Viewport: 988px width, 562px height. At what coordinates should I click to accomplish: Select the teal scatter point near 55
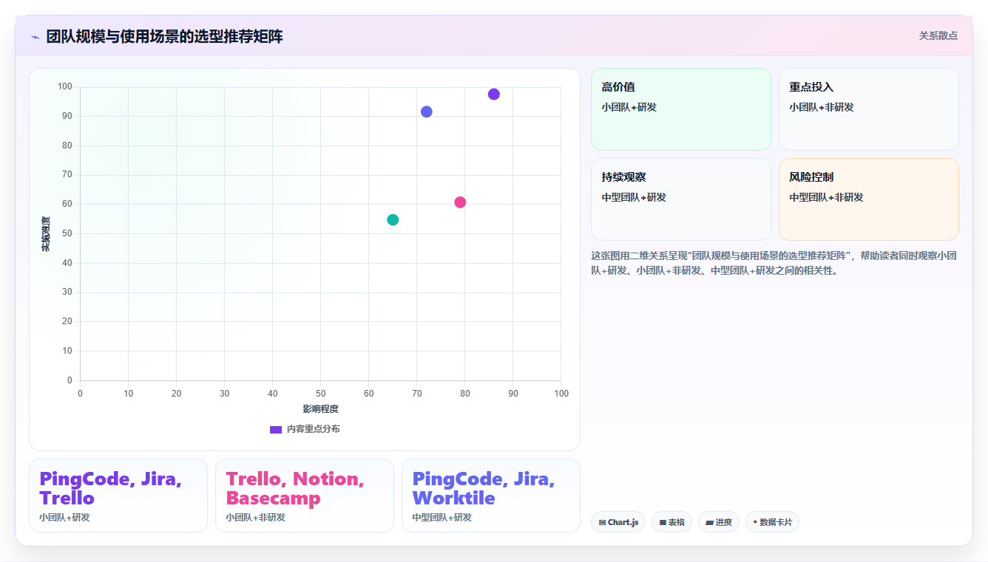click(x=393, y=220)
